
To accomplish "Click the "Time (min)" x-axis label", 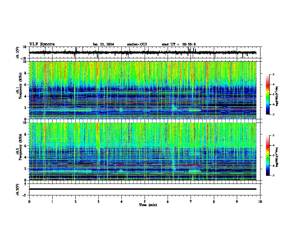I will (x=148, y=205).
